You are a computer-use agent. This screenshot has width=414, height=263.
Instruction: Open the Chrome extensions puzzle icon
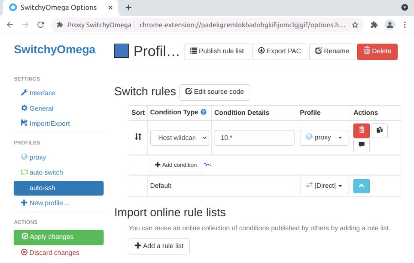pos(374,25)
